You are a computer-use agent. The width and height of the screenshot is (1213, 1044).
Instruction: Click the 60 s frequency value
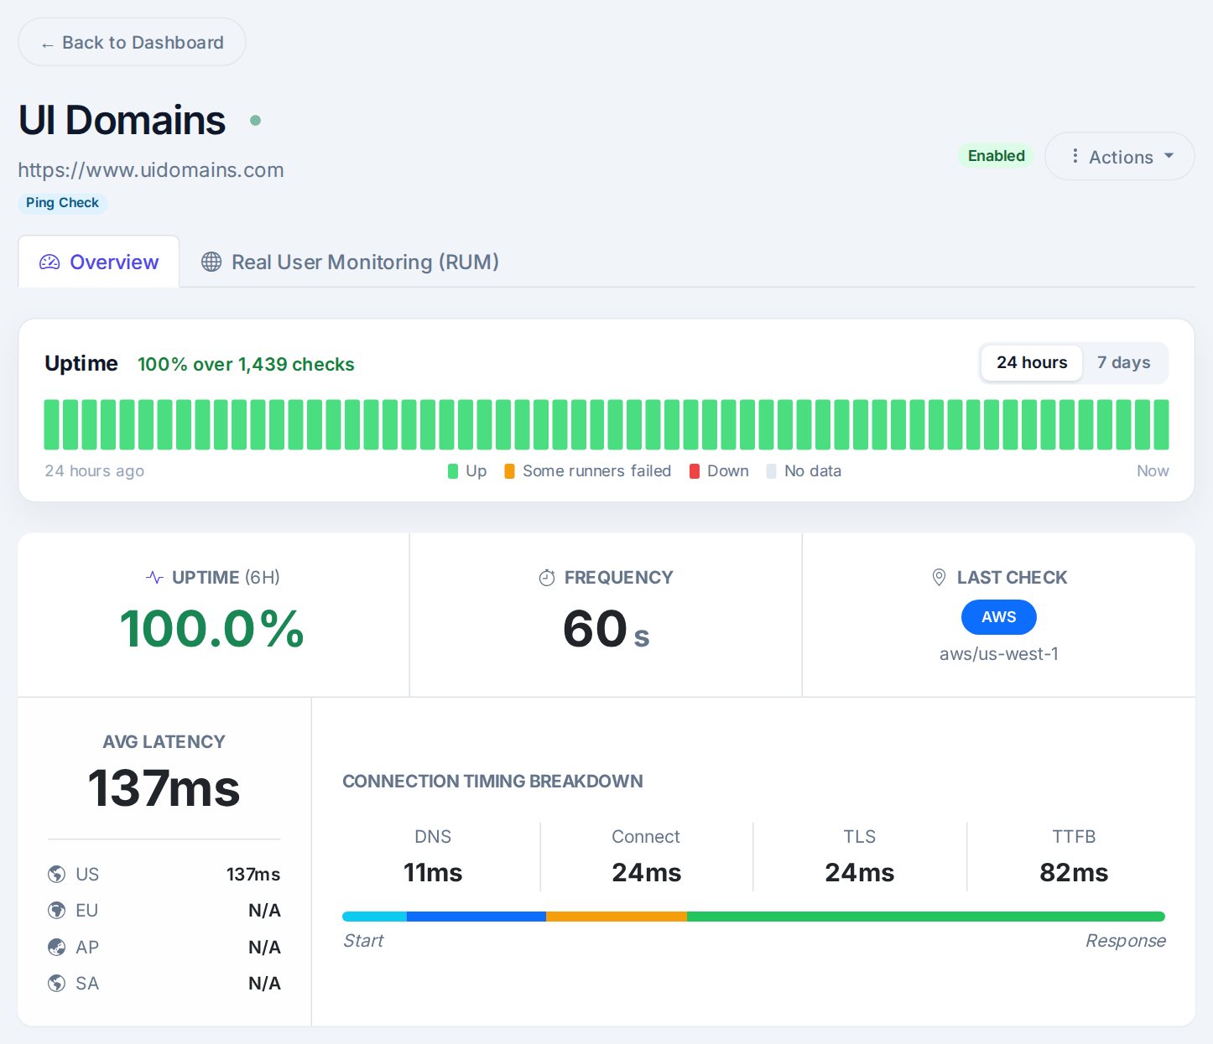coord(606,629)
